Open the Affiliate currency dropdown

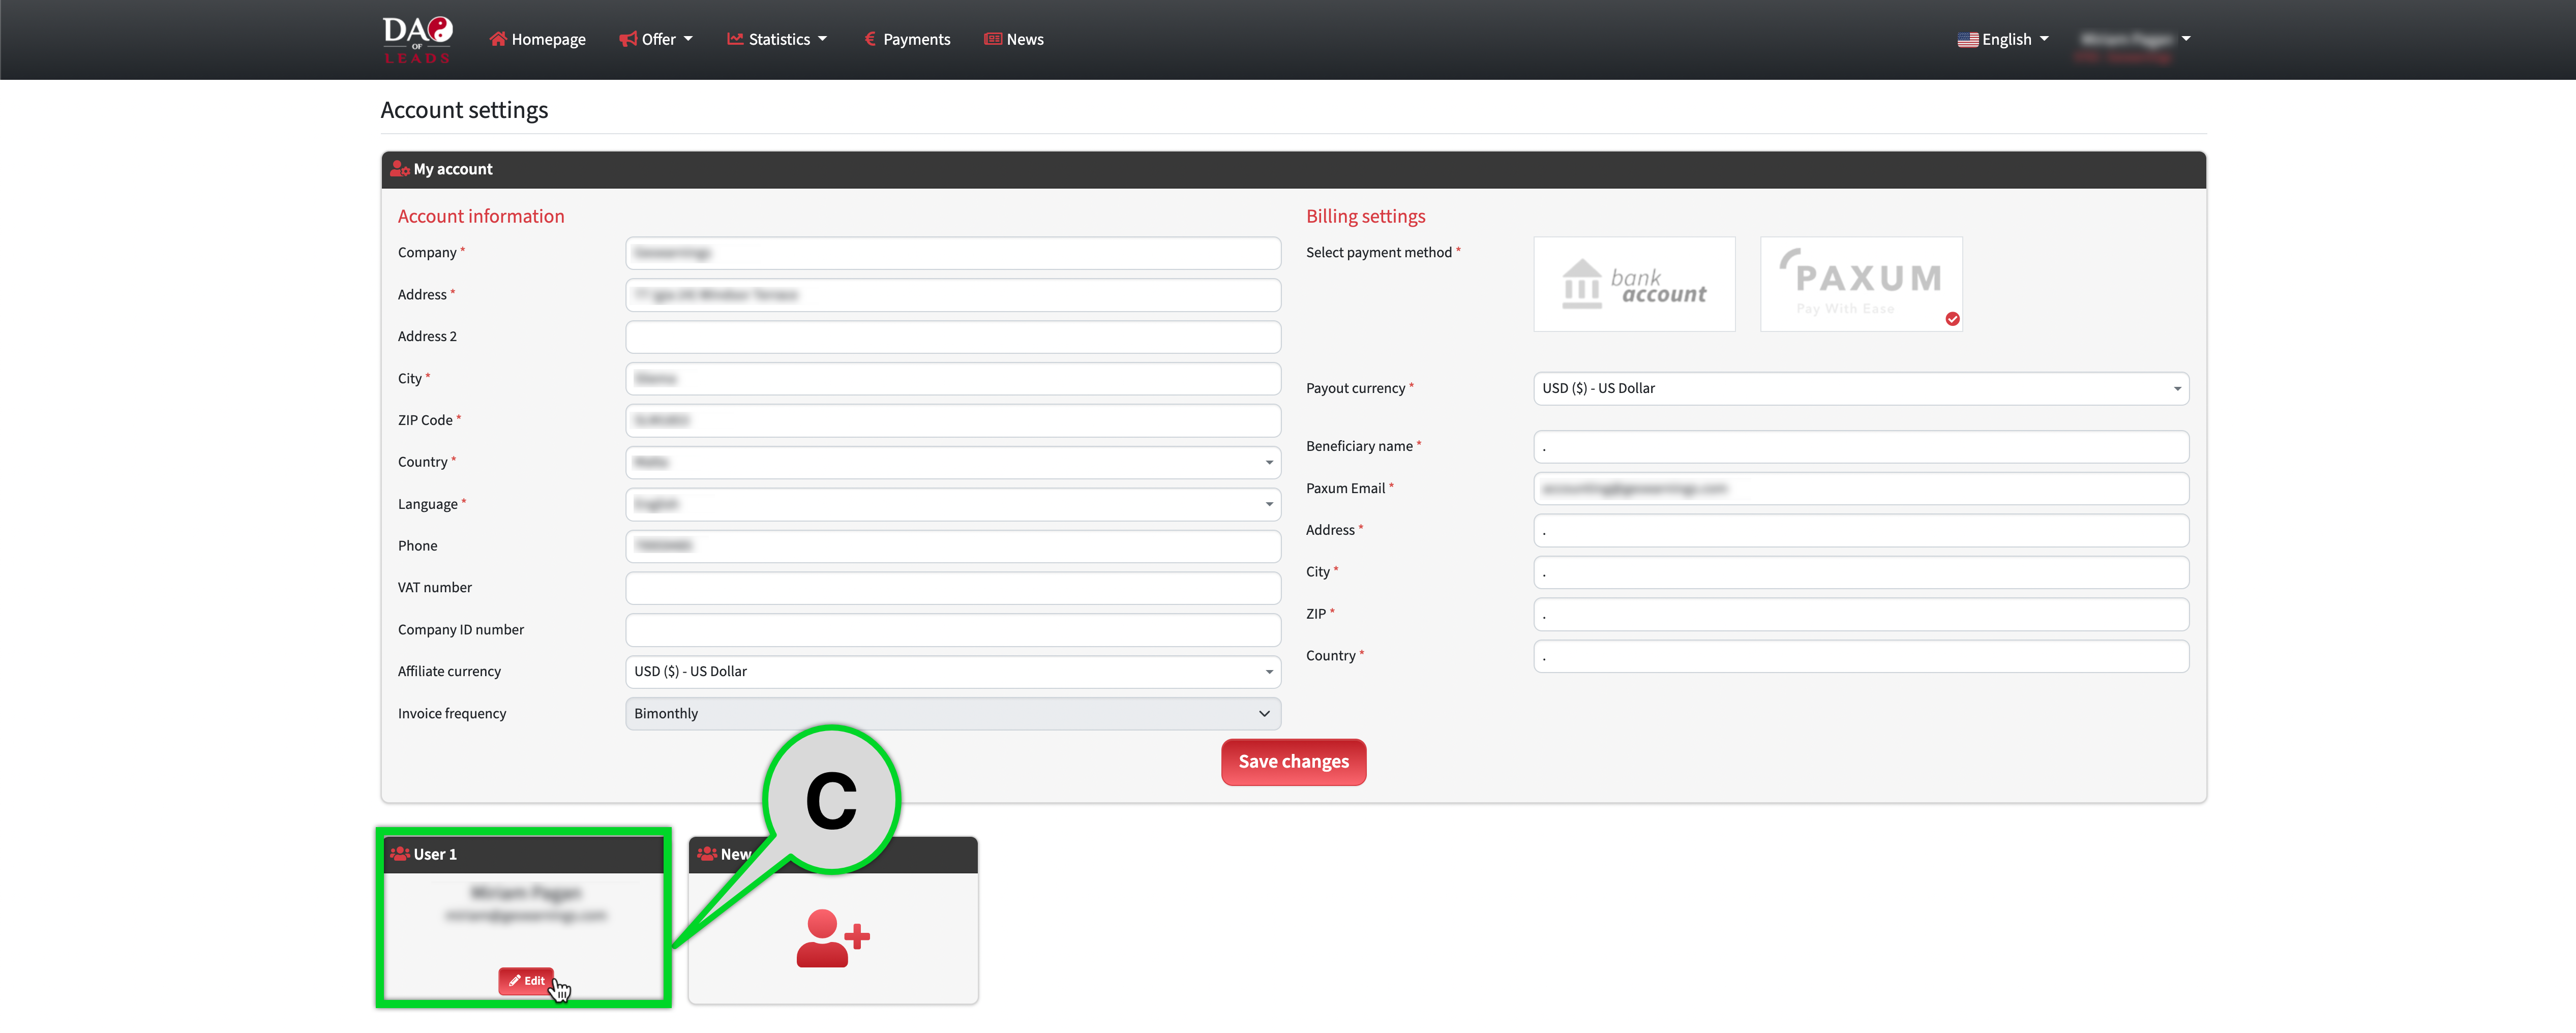click(952, 672)
